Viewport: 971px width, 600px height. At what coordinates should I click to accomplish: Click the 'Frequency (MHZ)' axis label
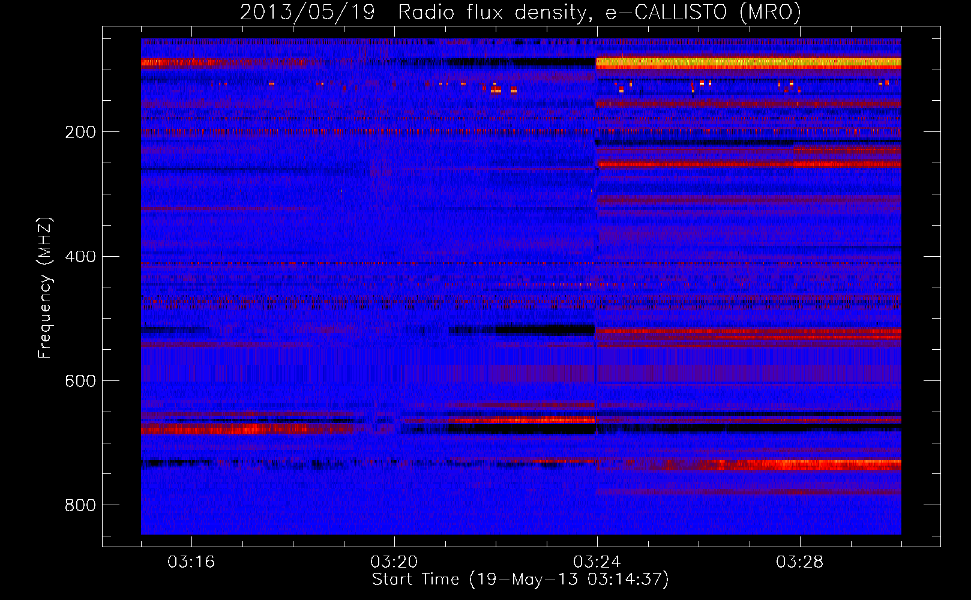(x=44, y=288)
